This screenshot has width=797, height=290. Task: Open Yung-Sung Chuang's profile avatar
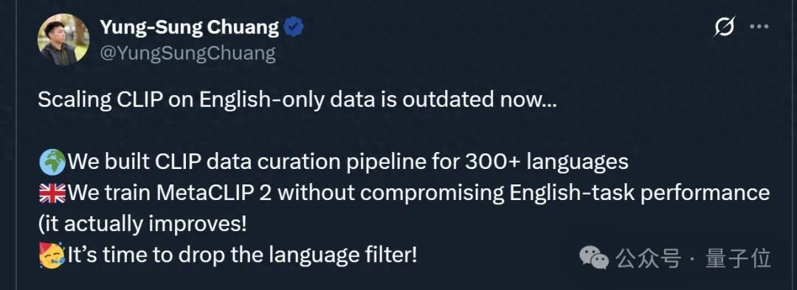pos(63,40)
